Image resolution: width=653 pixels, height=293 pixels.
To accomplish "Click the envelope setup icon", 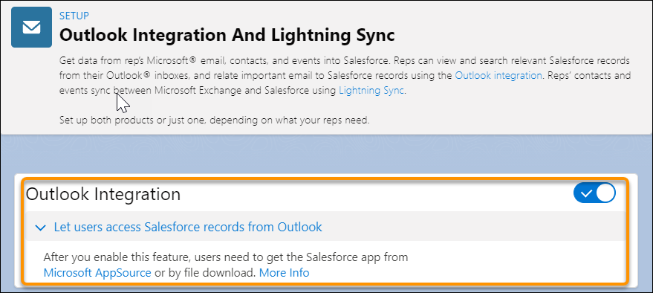I will coord(32,28).
